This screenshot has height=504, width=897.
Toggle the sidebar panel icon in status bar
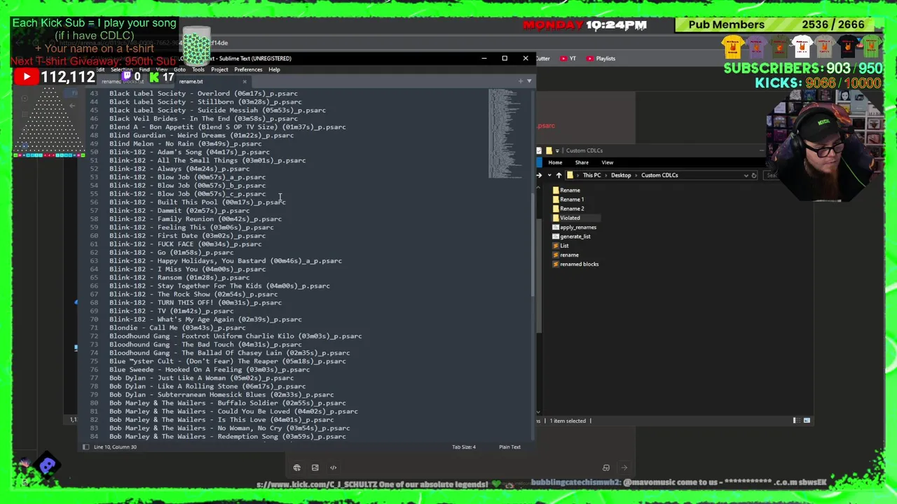pos(85,447)
